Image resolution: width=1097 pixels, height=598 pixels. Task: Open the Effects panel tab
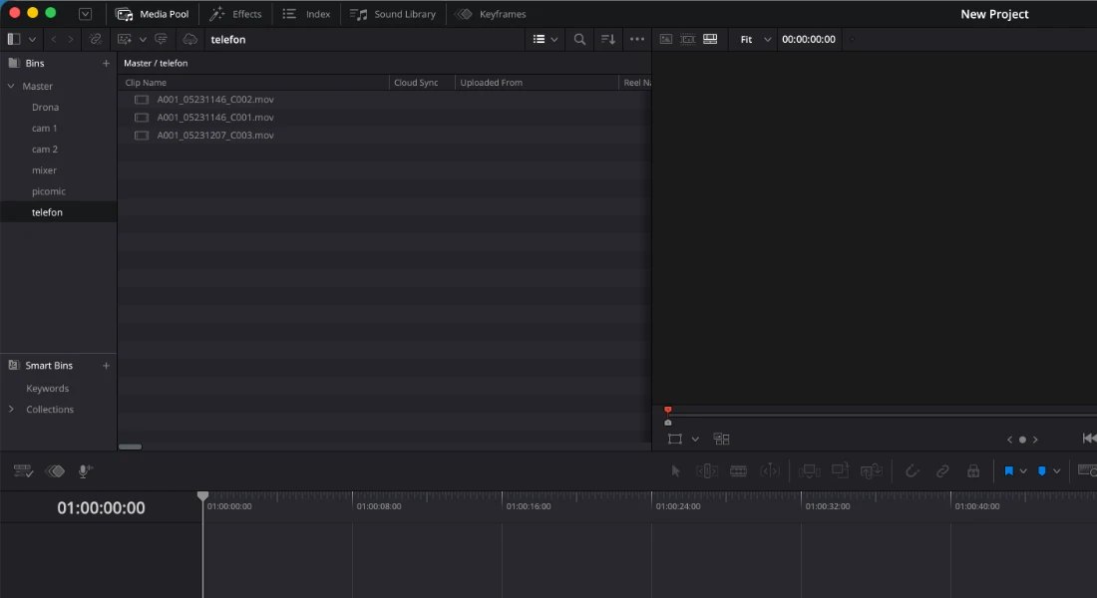[235, 14]
